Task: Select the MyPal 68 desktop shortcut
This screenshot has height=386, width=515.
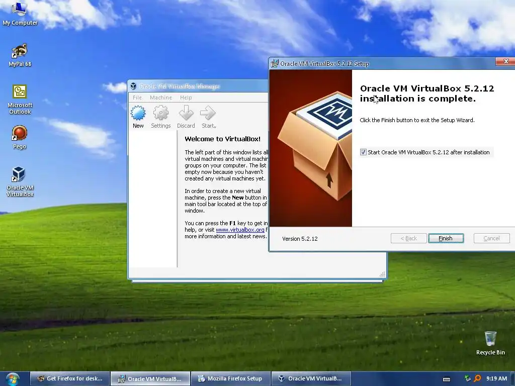Action: click(20, 55)
